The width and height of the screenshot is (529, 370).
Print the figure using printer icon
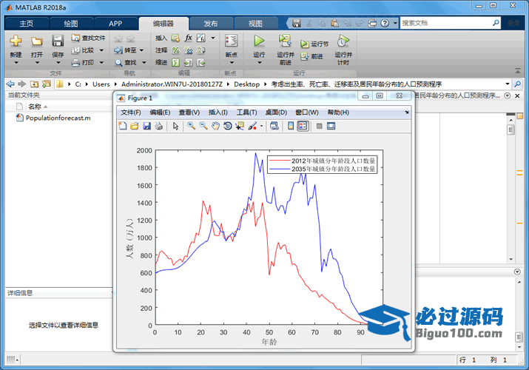[x=158, y=127]
